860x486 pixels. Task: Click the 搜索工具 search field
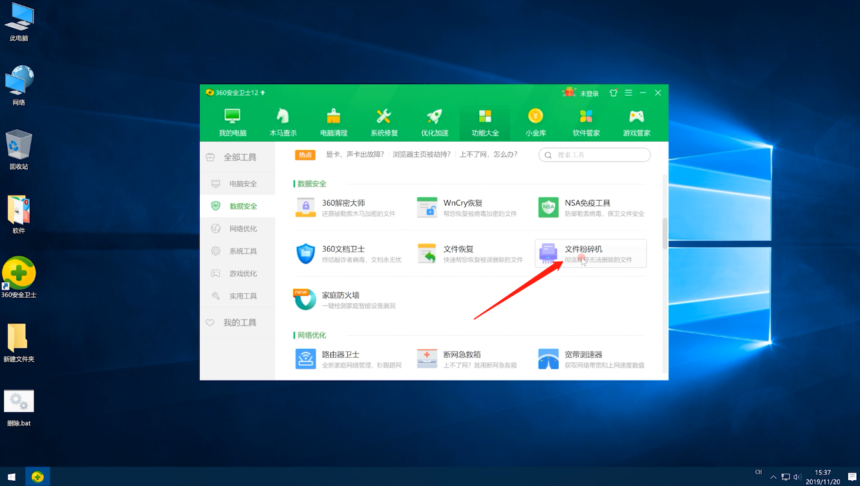[x=594, y=155]
